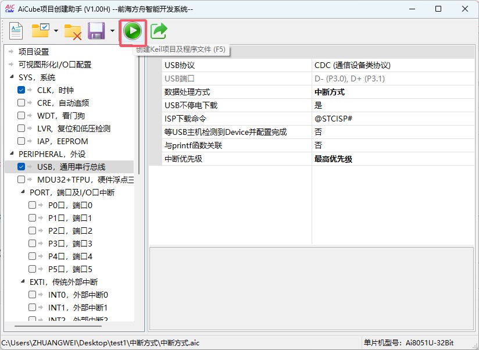Select P3口, 端口3 tree item
Image resolution: width=479 pixels, height=350 pixels.
tap(70, 244)
